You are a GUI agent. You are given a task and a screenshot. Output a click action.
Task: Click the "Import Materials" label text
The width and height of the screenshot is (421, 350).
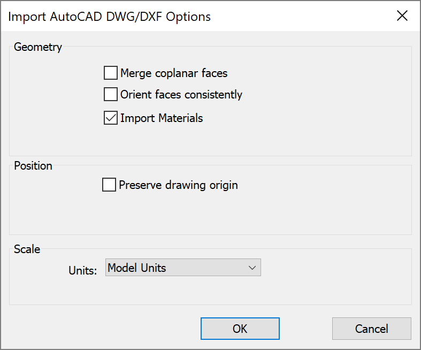(x=162, y=118)
